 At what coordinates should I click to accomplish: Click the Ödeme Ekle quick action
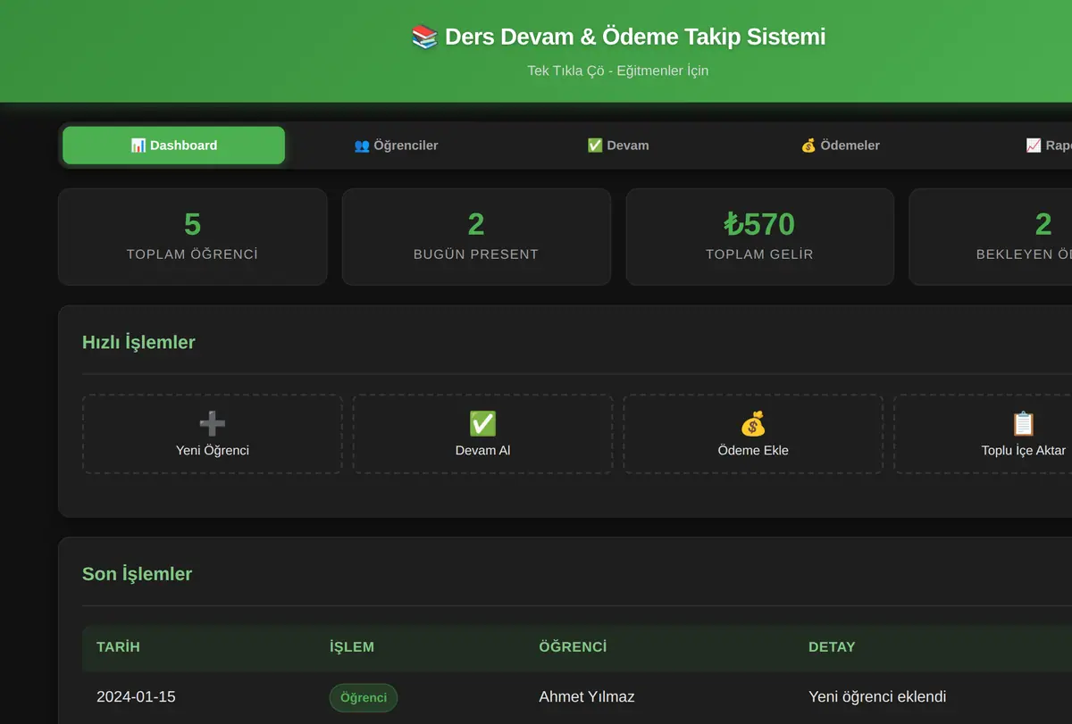tap(753, 434)
